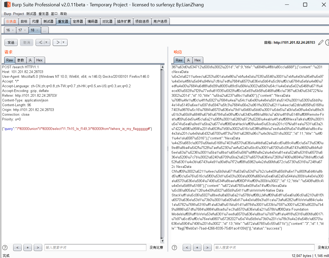Screen dimensions: 329x258
Task: Open next history dropdown arrow
Action: tap(64, 42)
